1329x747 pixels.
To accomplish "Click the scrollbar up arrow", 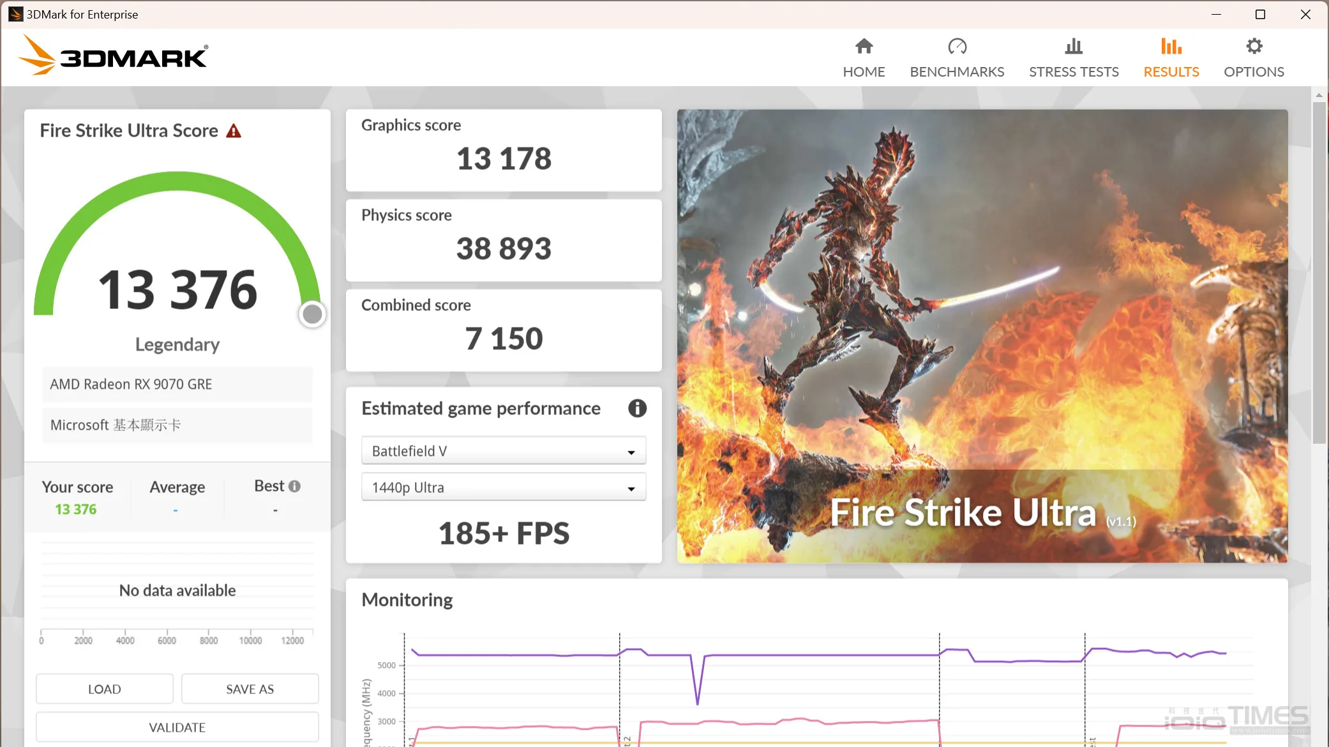I will pyautogui.click(x=1319, y=94).
